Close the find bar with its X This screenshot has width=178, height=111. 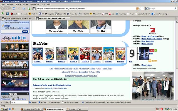coord(2,102)
